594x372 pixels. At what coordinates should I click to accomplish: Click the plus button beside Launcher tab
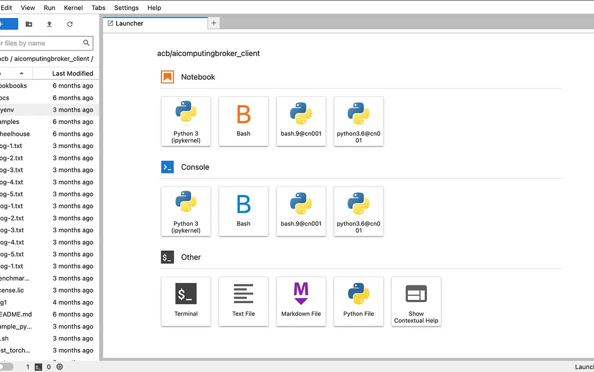tap(214, 23)
